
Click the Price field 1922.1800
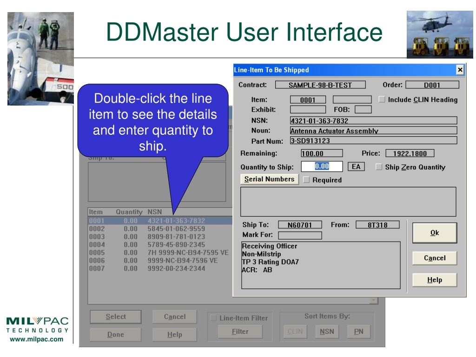pyautogui.click(x=410, y=153)
